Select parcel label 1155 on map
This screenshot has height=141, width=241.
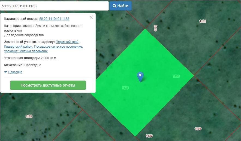[x=29, y=116]
